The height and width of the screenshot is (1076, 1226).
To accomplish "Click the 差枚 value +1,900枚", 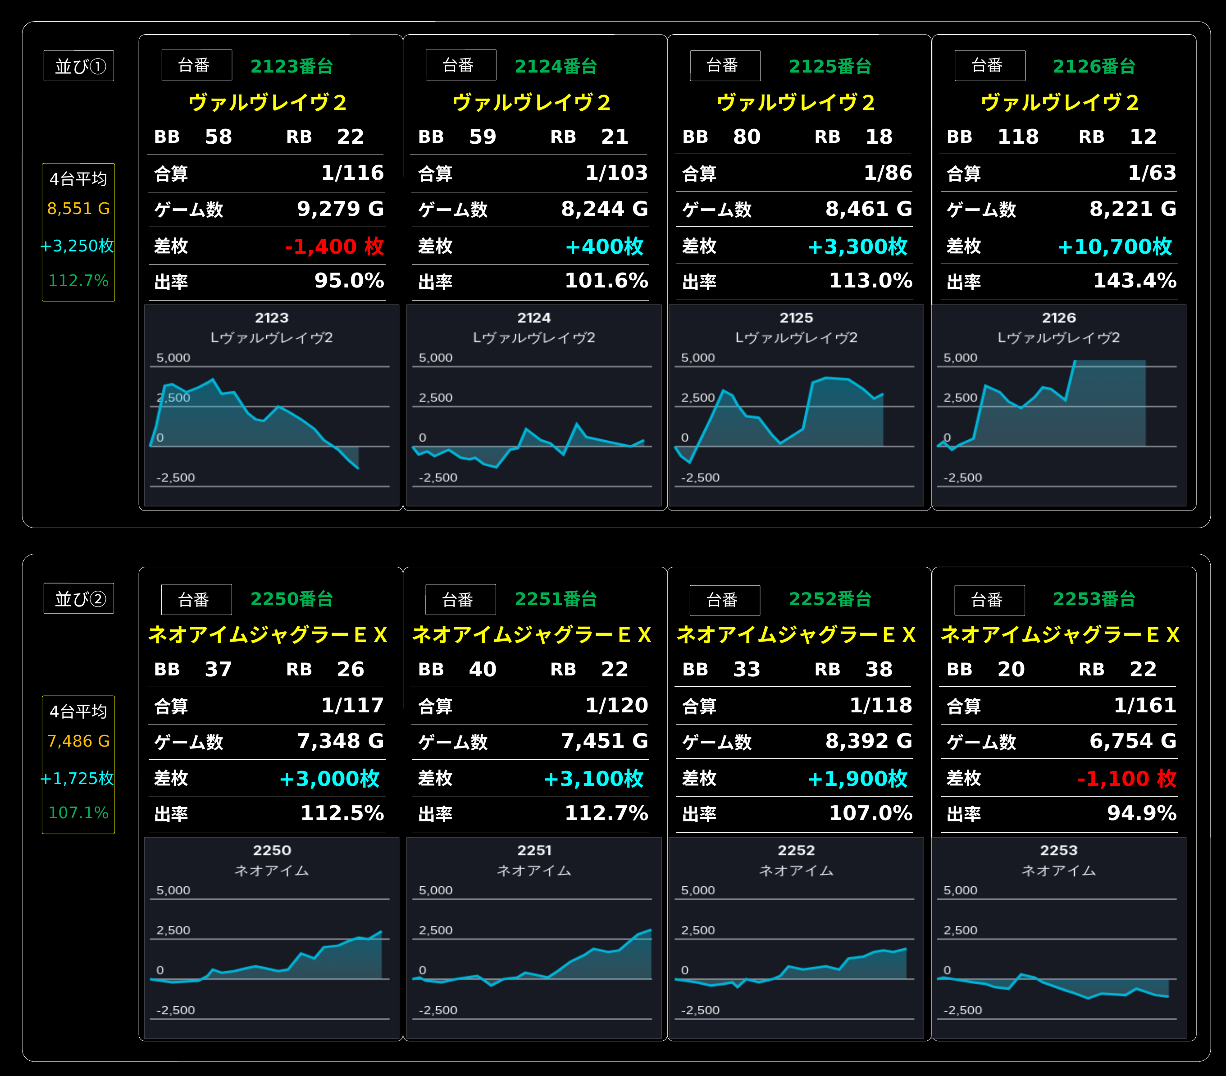I will click(x=858, y=779).
